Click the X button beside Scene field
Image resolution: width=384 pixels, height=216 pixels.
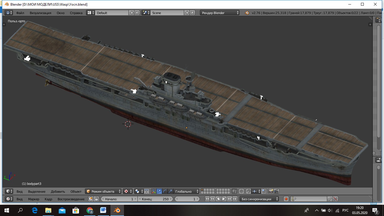[192, 13]
